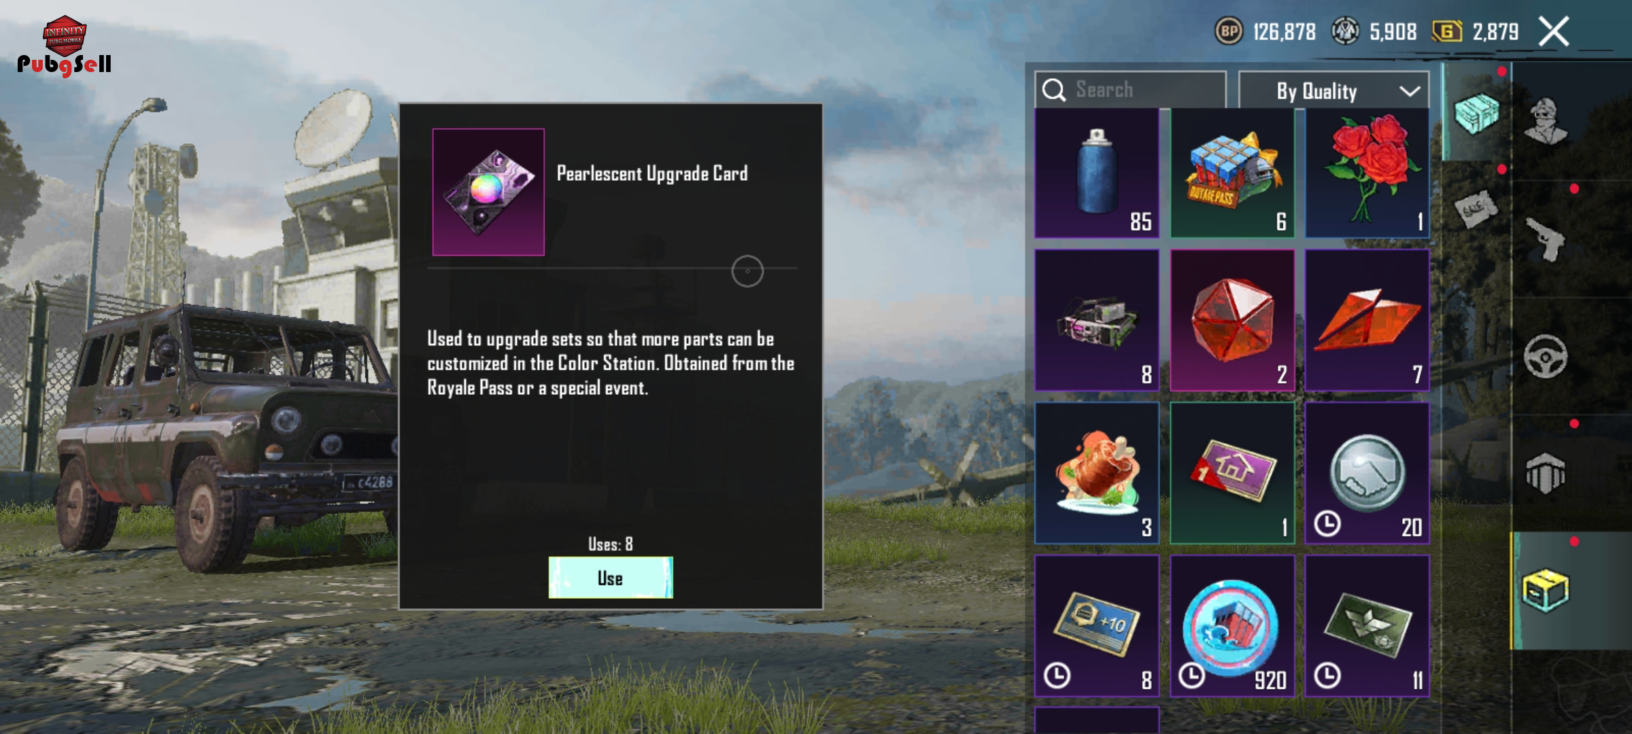Select the blue spray paint can item
The height and width of the screenshot is (734, 1632).
tap(1097, 173)
